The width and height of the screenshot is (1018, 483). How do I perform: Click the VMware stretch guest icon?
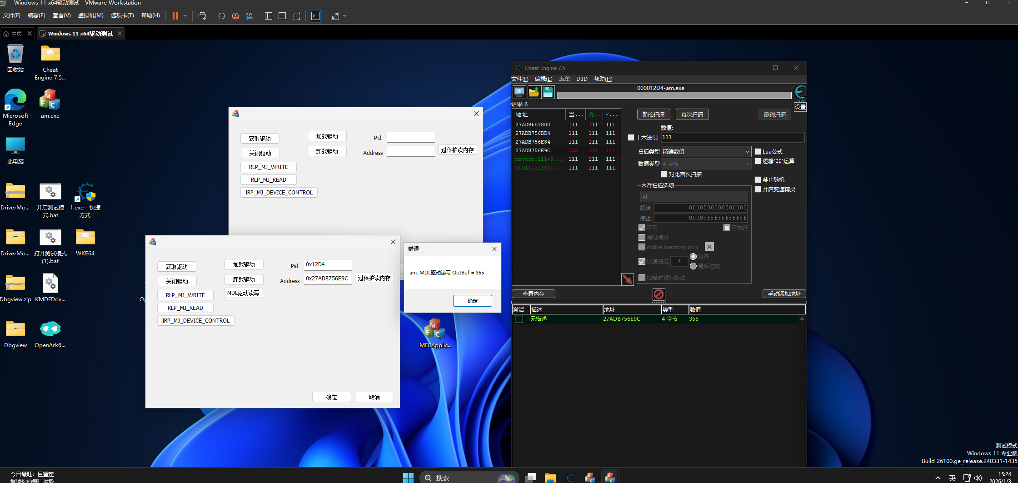click(335, 16)
